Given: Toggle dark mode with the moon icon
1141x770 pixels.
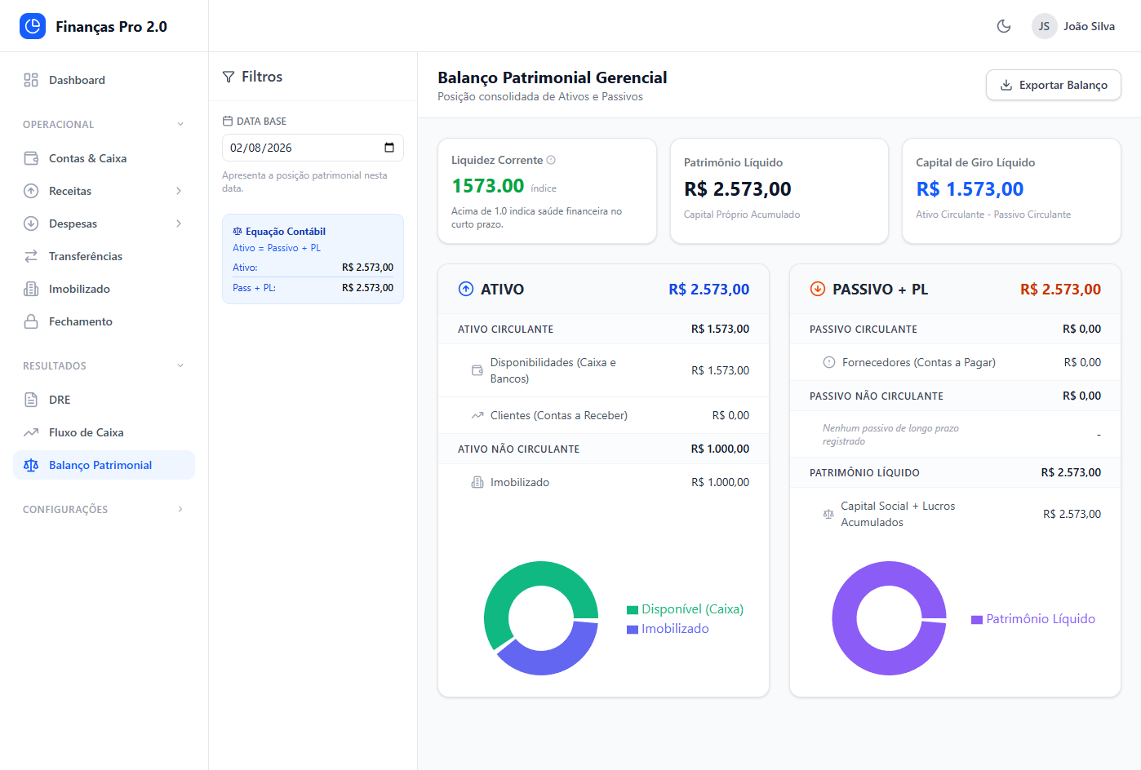Looking at the screenshot, I should [1004, 26].
